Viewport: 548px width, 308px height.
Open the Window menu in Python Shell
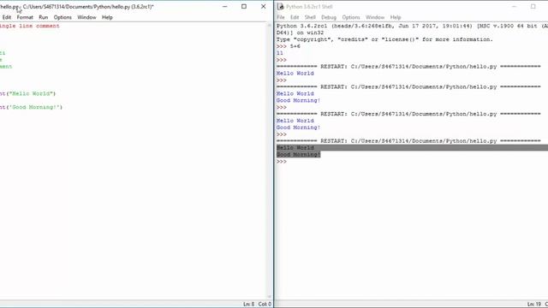pos(375,17)
